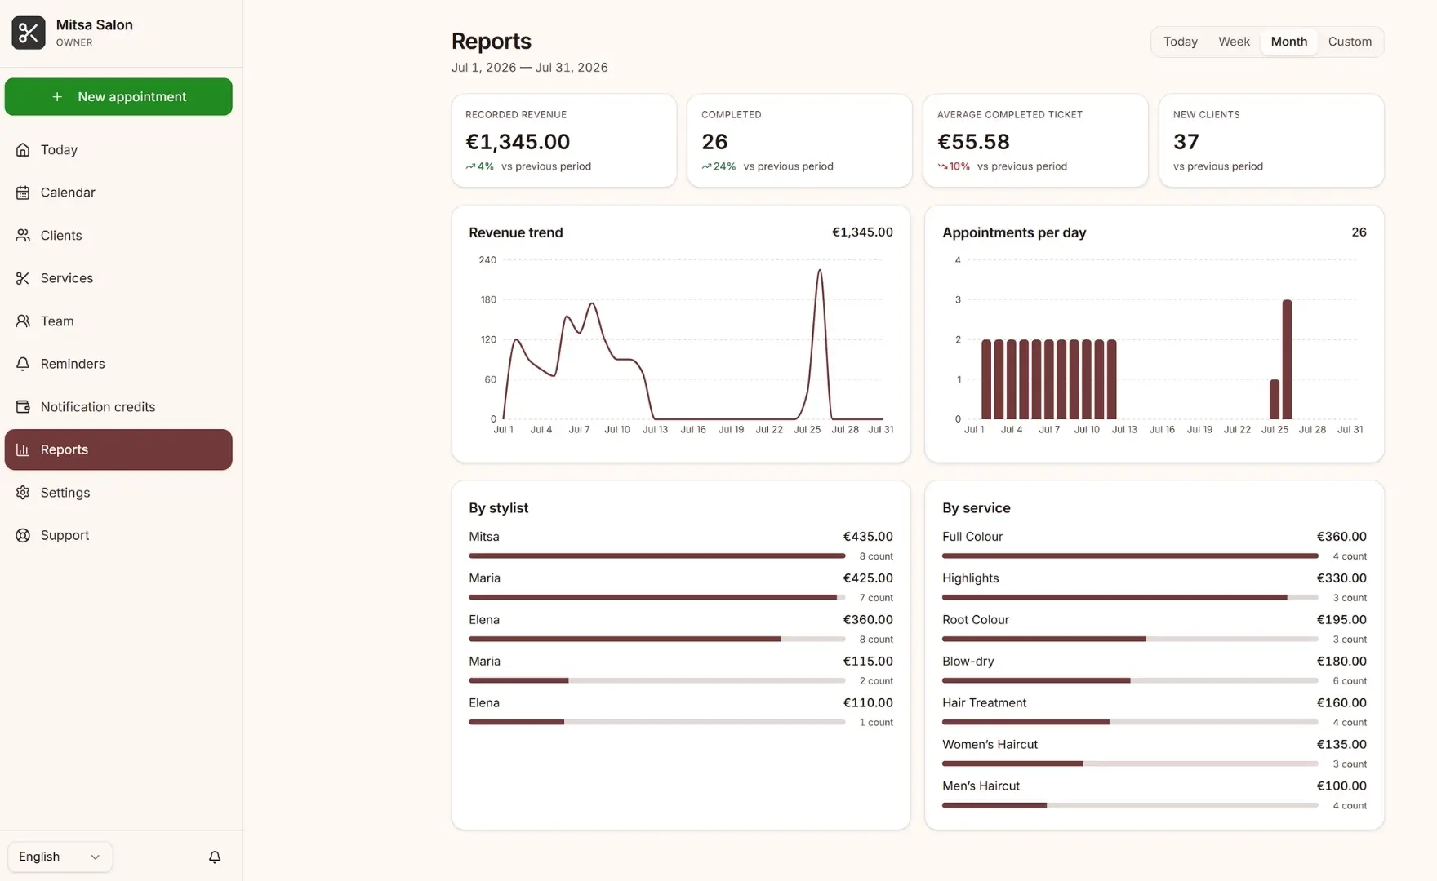Click the Services scissors icon
1437x881 pixels.
(x=23, y=278)
